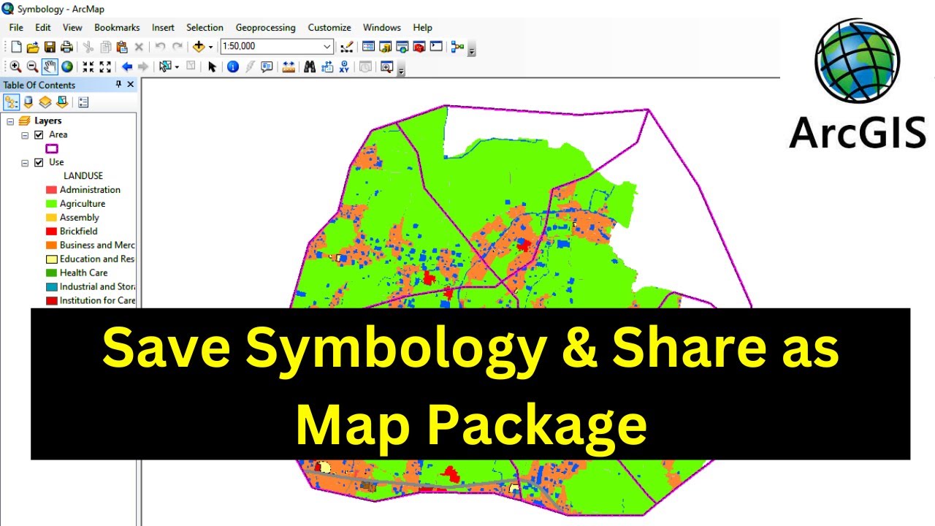Click the HTML Popup tool

pyautogui.click(x=267, y=66)
